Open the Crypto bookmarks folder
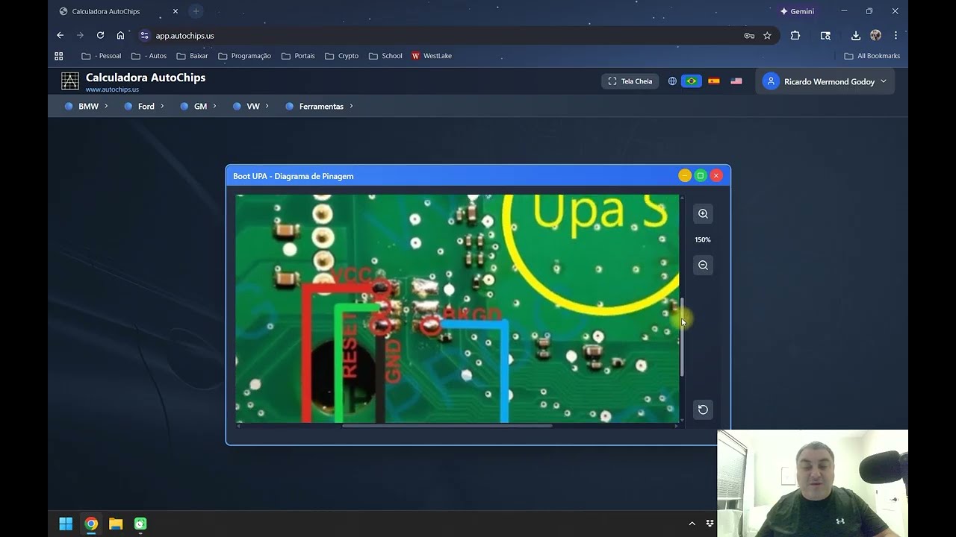Screen dimensions: 956x537 (x=342, y=56)
